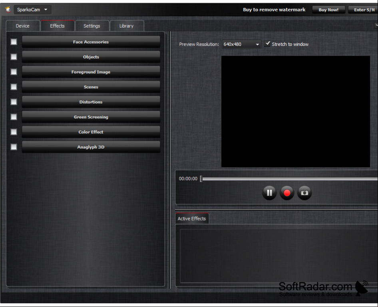Viewport: 378px width, 307px height.
Task: Click the video timeline seek bar
Action: coord(290,179)
